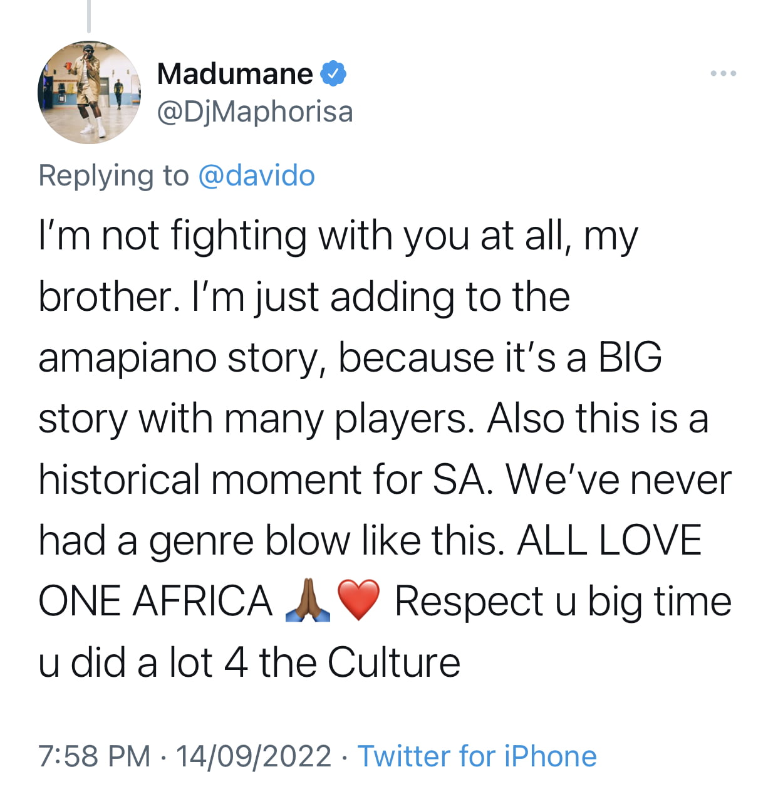The height and width of the screenshot is (799, 778).
Task: Click the thread connector line above avatar
Action: coord(89,16)
